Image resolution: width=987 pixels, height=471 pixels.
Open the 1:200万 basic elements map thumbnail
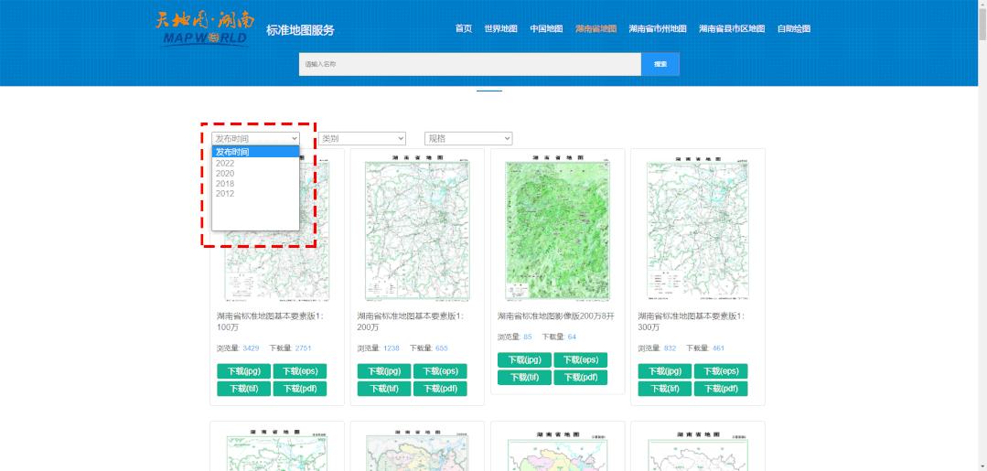417,229
